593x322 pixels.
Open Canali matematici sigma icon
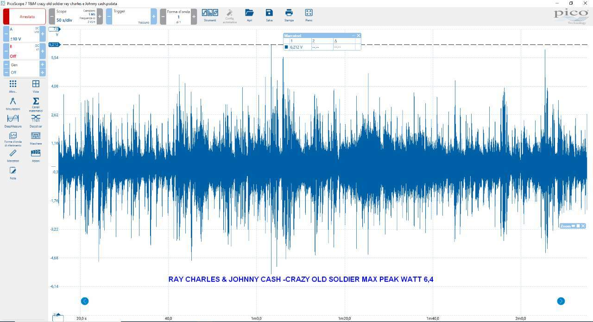click(36, 104)
